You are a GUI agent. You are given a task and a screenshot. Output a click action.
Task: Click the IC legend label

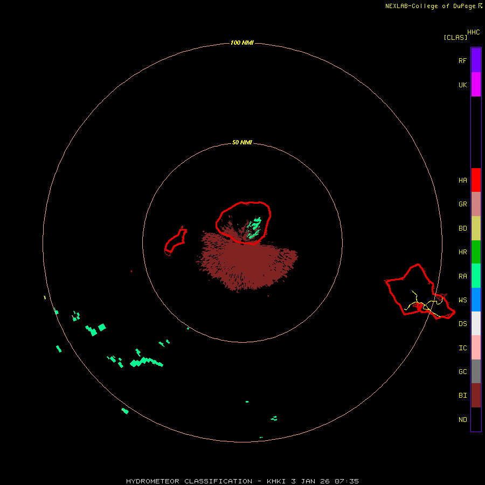coord(462,348)
